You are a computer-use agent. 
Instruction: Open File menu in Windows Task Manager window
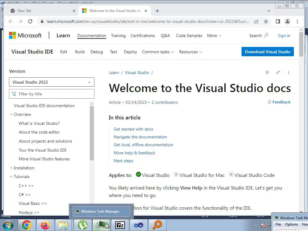pos(278,224)
